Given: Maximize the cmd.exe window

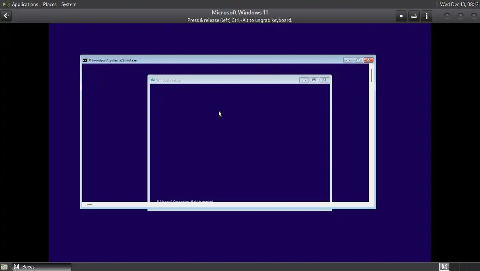Looking at the screenshot, I should click(358, 60).
